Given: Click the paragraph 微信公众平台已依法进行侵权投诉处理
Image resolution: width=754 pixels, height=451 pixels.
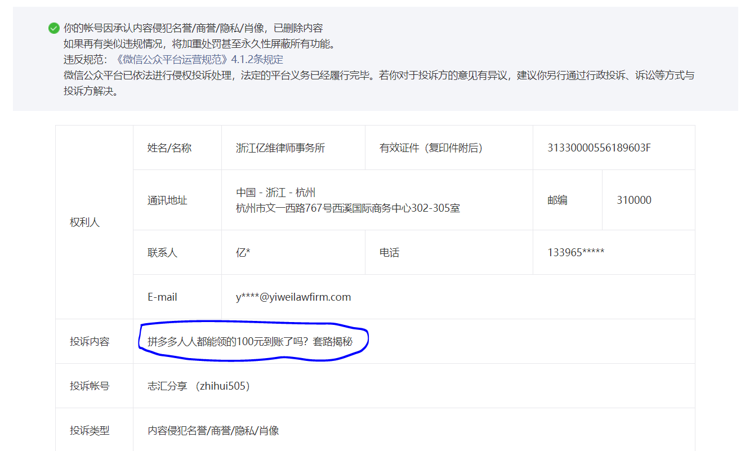Looking at the screenshot, I should [x=379, y=83].
